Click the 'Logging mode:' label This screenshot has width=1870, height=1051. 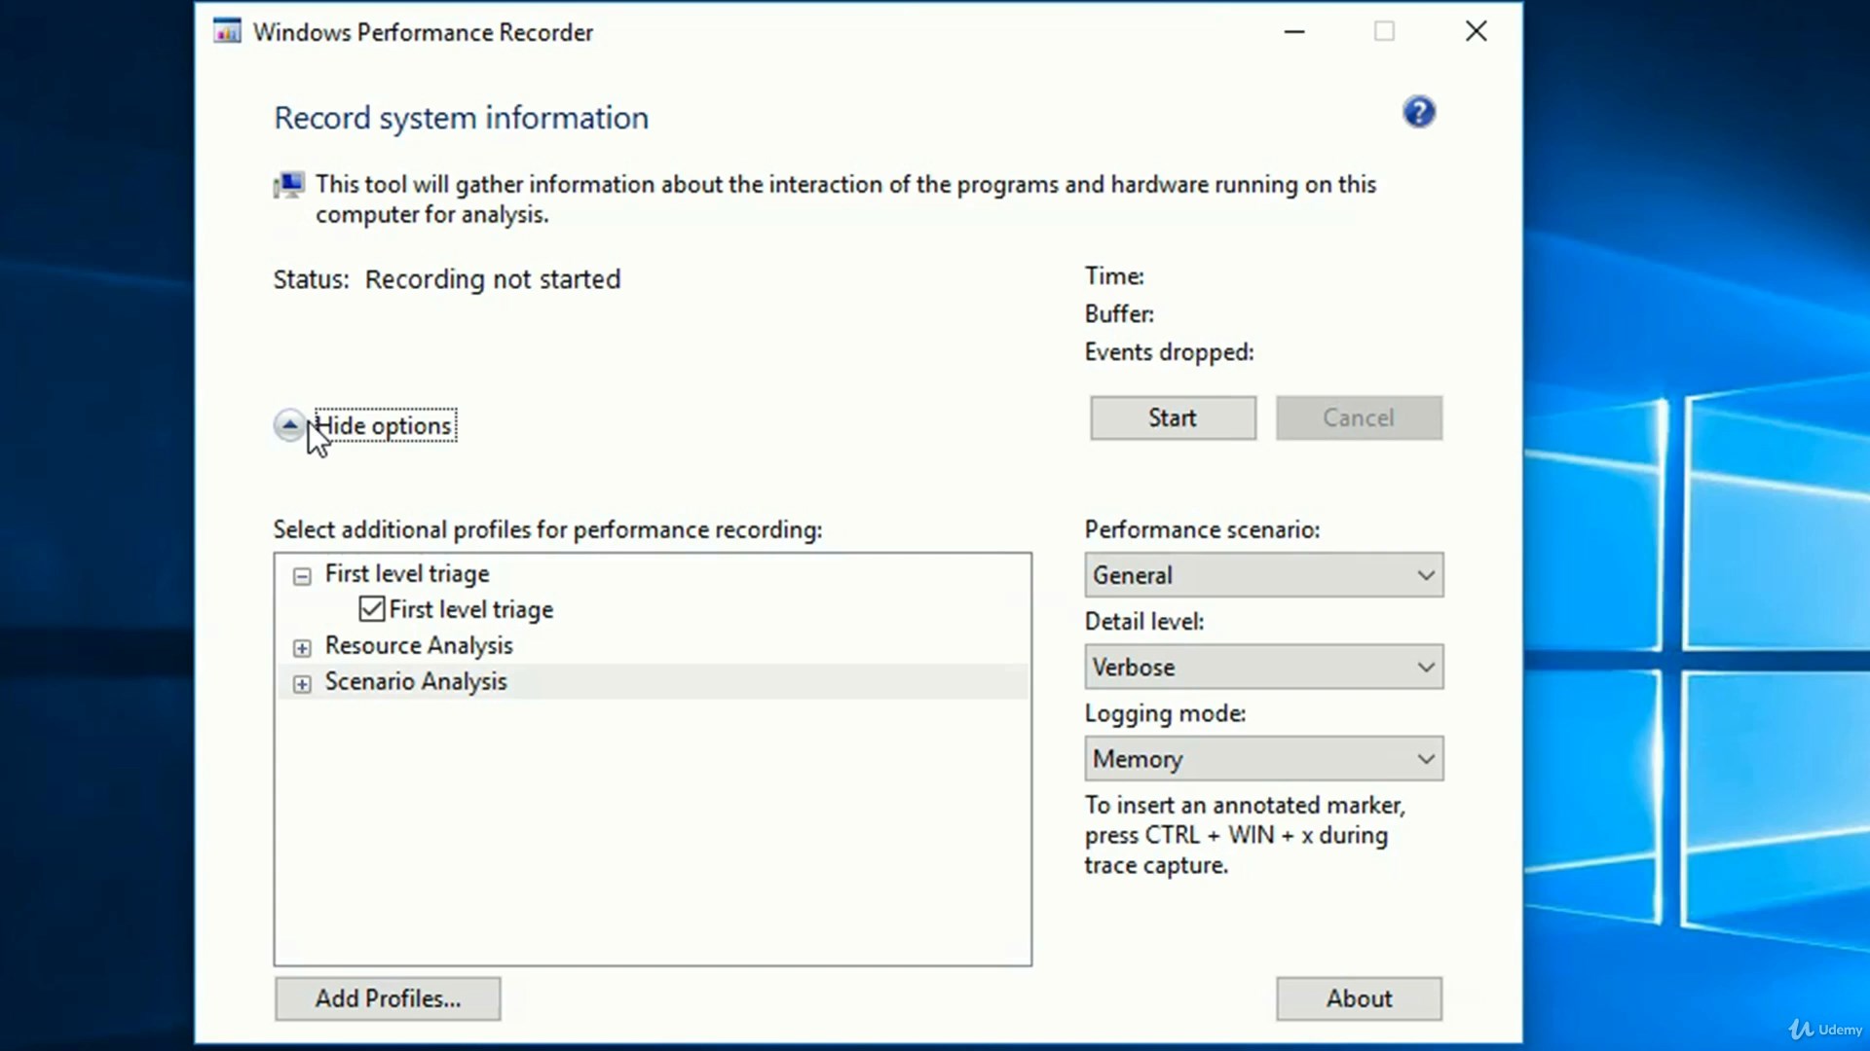[1165, 713]
